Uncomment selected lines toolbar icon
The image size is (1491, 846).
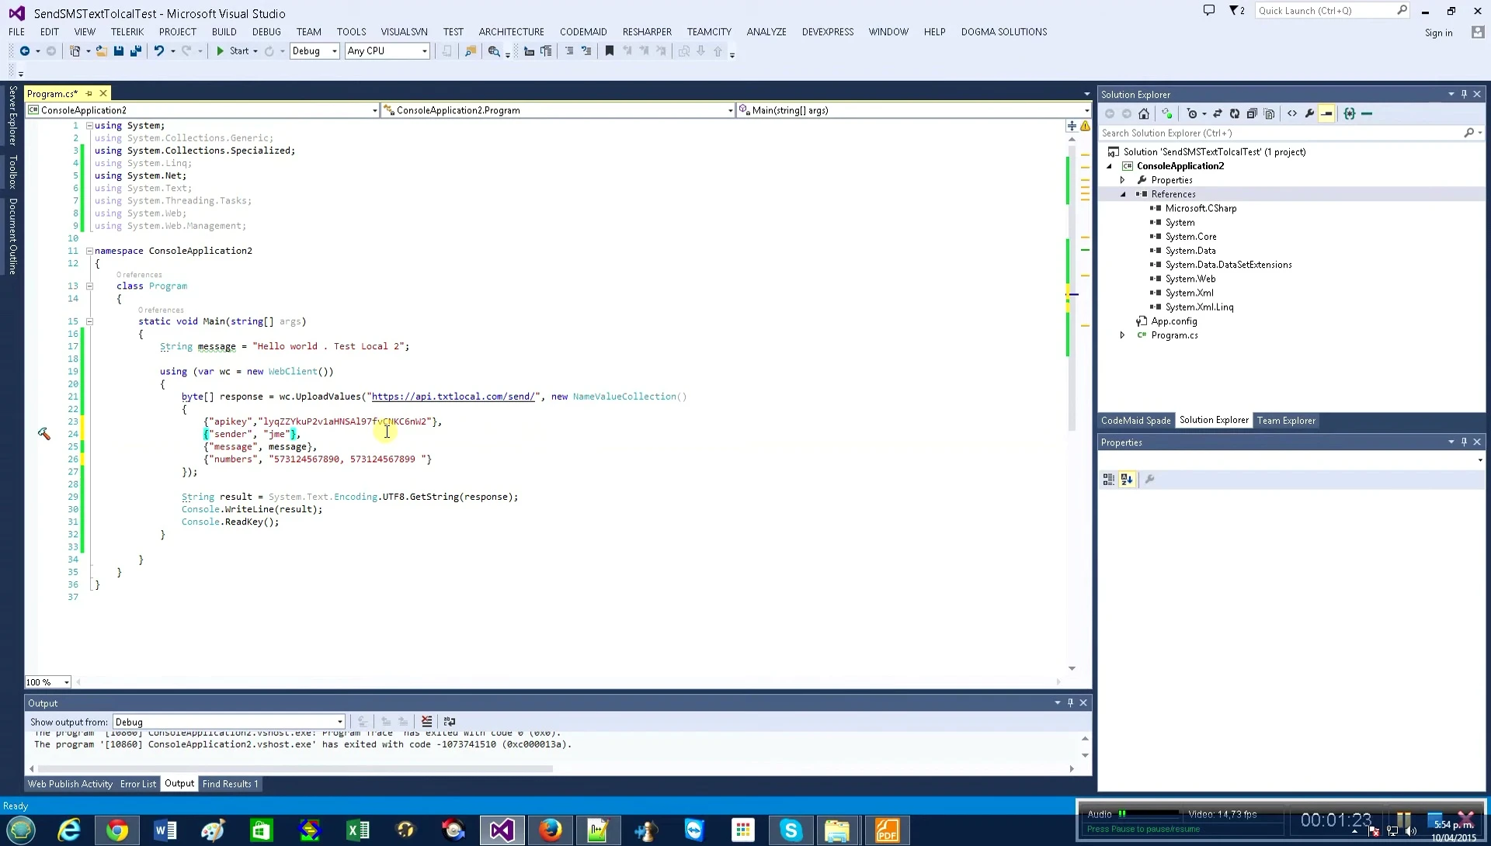click(x=586, y=51)
